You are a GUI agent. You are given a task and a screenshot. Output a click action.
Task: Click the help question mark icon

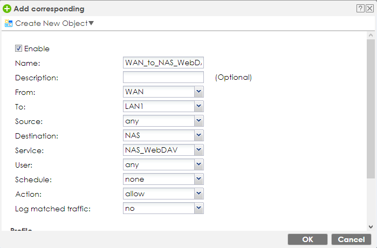[360, 9]
